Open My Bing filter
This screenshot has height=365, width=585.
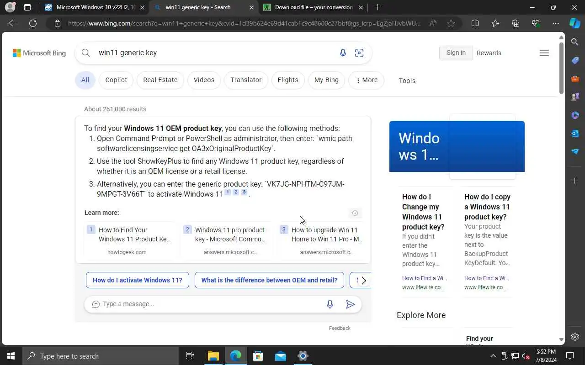[326, 80]
